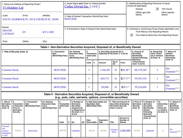The height and width of the screenshot is (138, 183).
Task: Click the transaction code J in Table II
Action: (60, 131)
